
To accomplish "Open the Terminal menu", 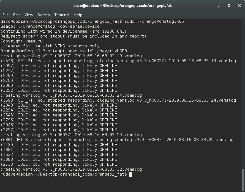I will point(62,15).
